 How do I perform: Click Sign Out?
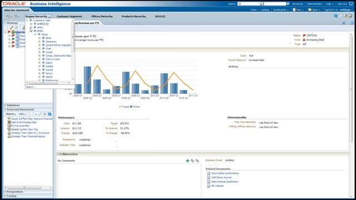[342, 4]
